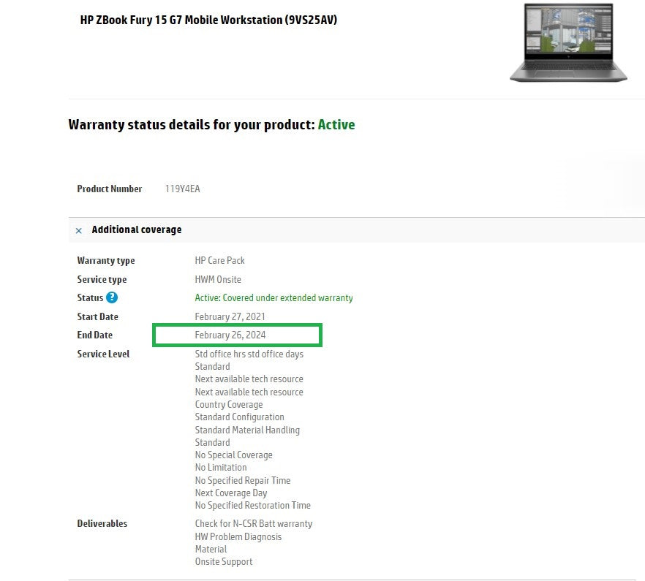Click the Next Coverage Day line

point(231,493)
